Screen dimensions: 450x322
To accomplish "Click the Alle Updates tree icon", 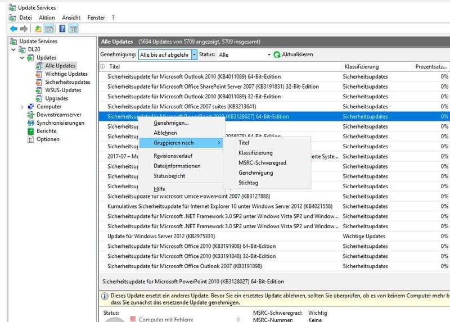I will 39,66.
